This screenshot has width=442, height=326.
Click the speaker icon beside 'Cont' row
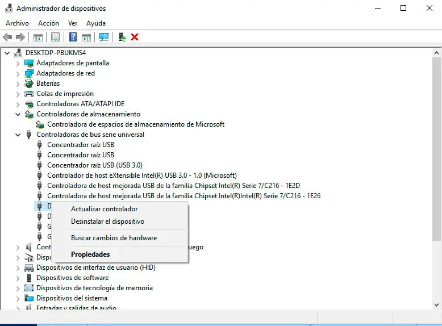click(29, 247)
